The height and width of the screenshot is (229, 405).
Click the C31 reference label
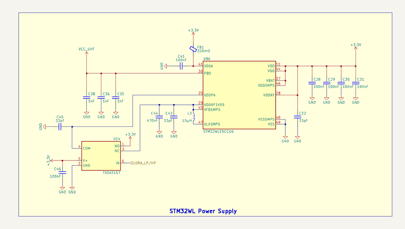pyautogui.click(x=360, y=79)
